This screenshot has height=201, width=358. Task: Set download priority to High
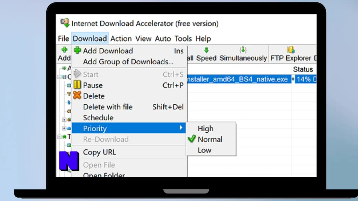(x=211, y=128)
